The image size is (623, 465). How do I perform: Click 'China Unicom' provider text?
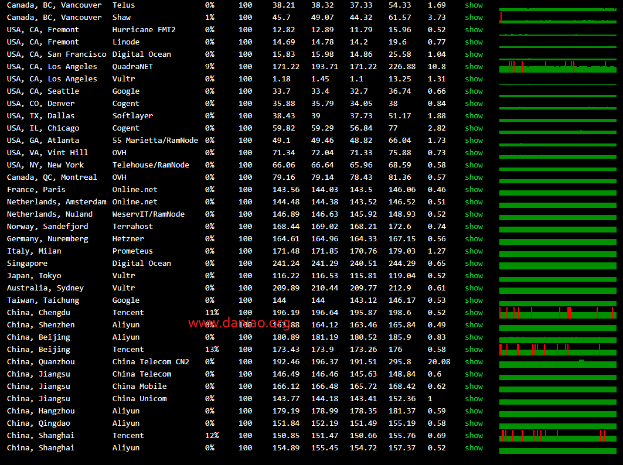[139, 399]
